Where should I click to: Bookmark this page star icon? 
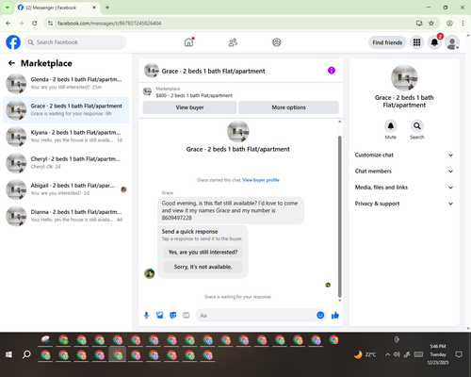431,24
